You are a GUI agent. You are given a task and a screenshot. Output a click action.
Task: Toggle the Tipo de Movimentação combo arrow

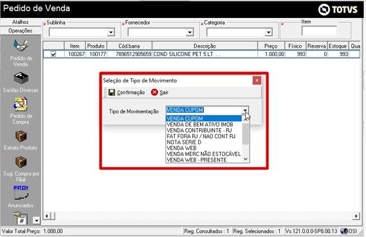245,110
